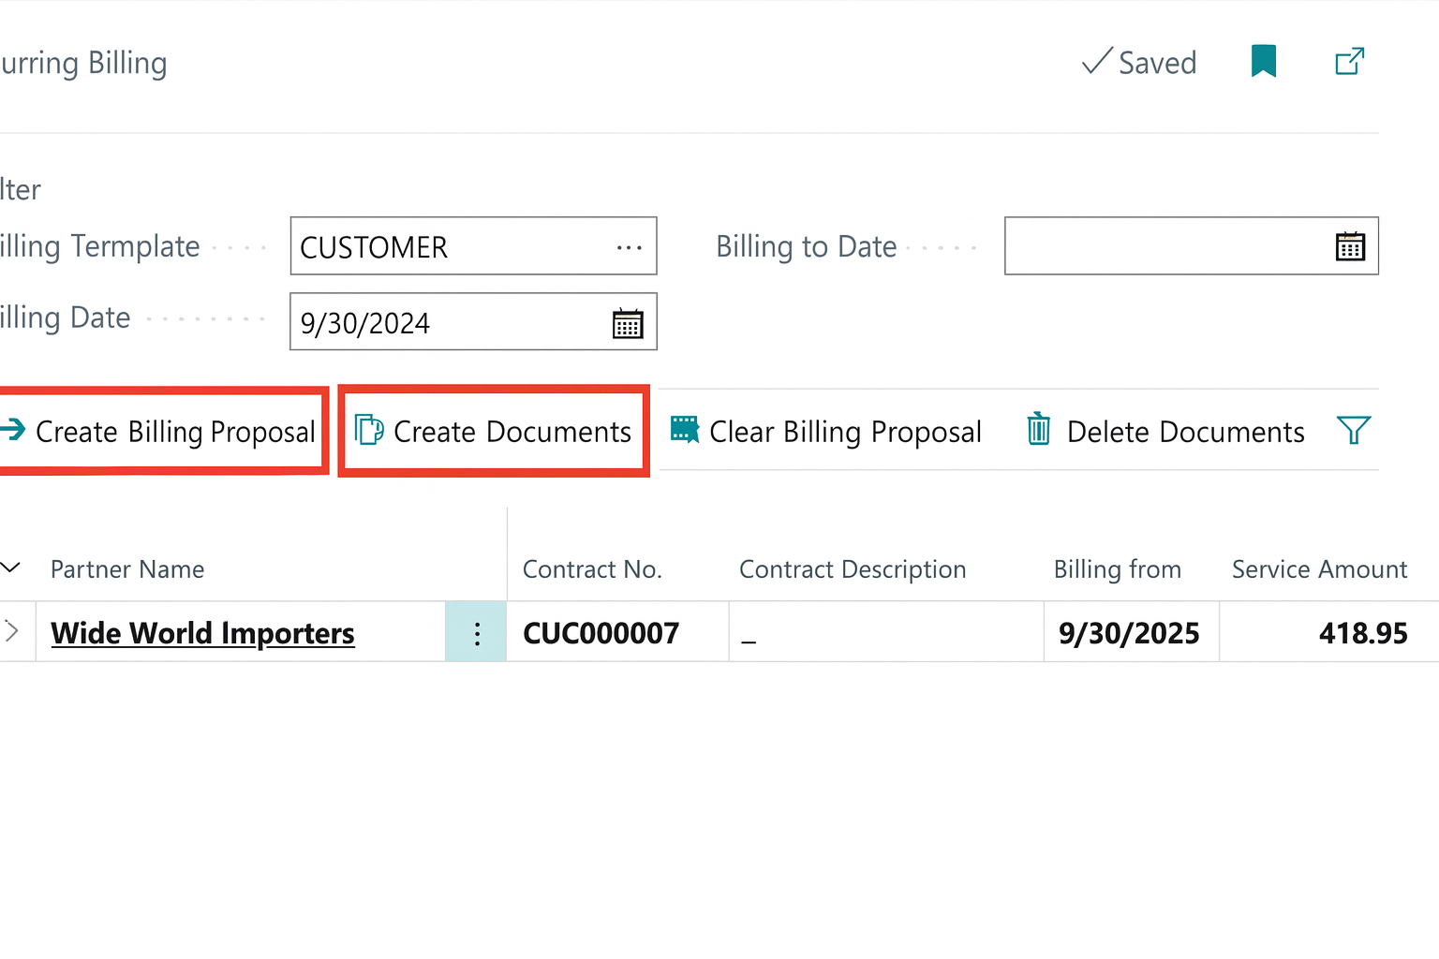Open page in a new window
Image resolution: width=1439 pixels, height=959 pixels.
tap(1349, 61)
